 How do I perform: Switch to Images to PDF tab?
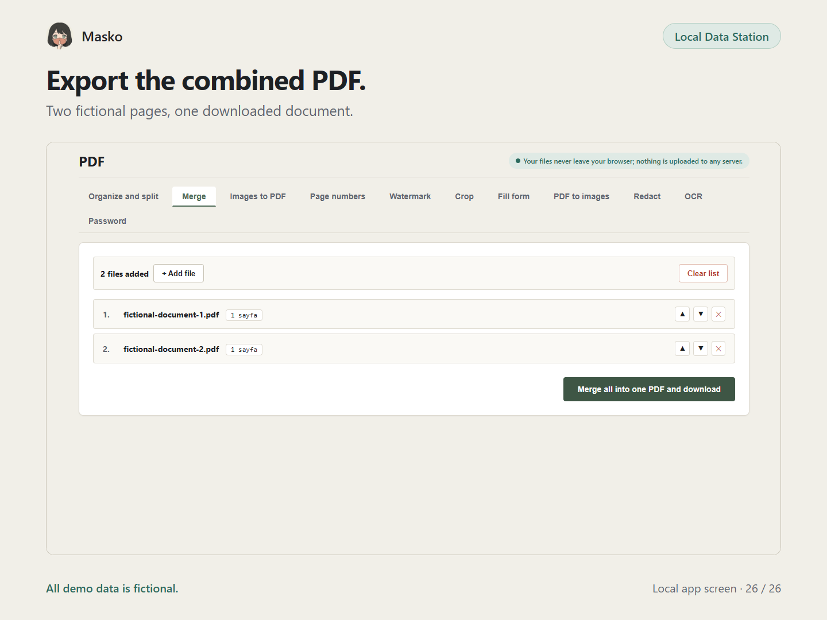tap(258, 196)
